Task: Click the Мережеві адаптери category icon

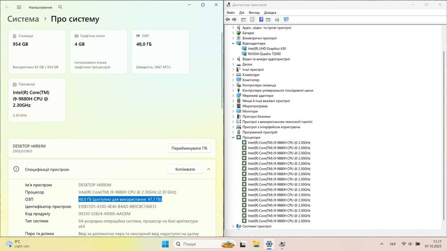Action: [x=239, y=96]
